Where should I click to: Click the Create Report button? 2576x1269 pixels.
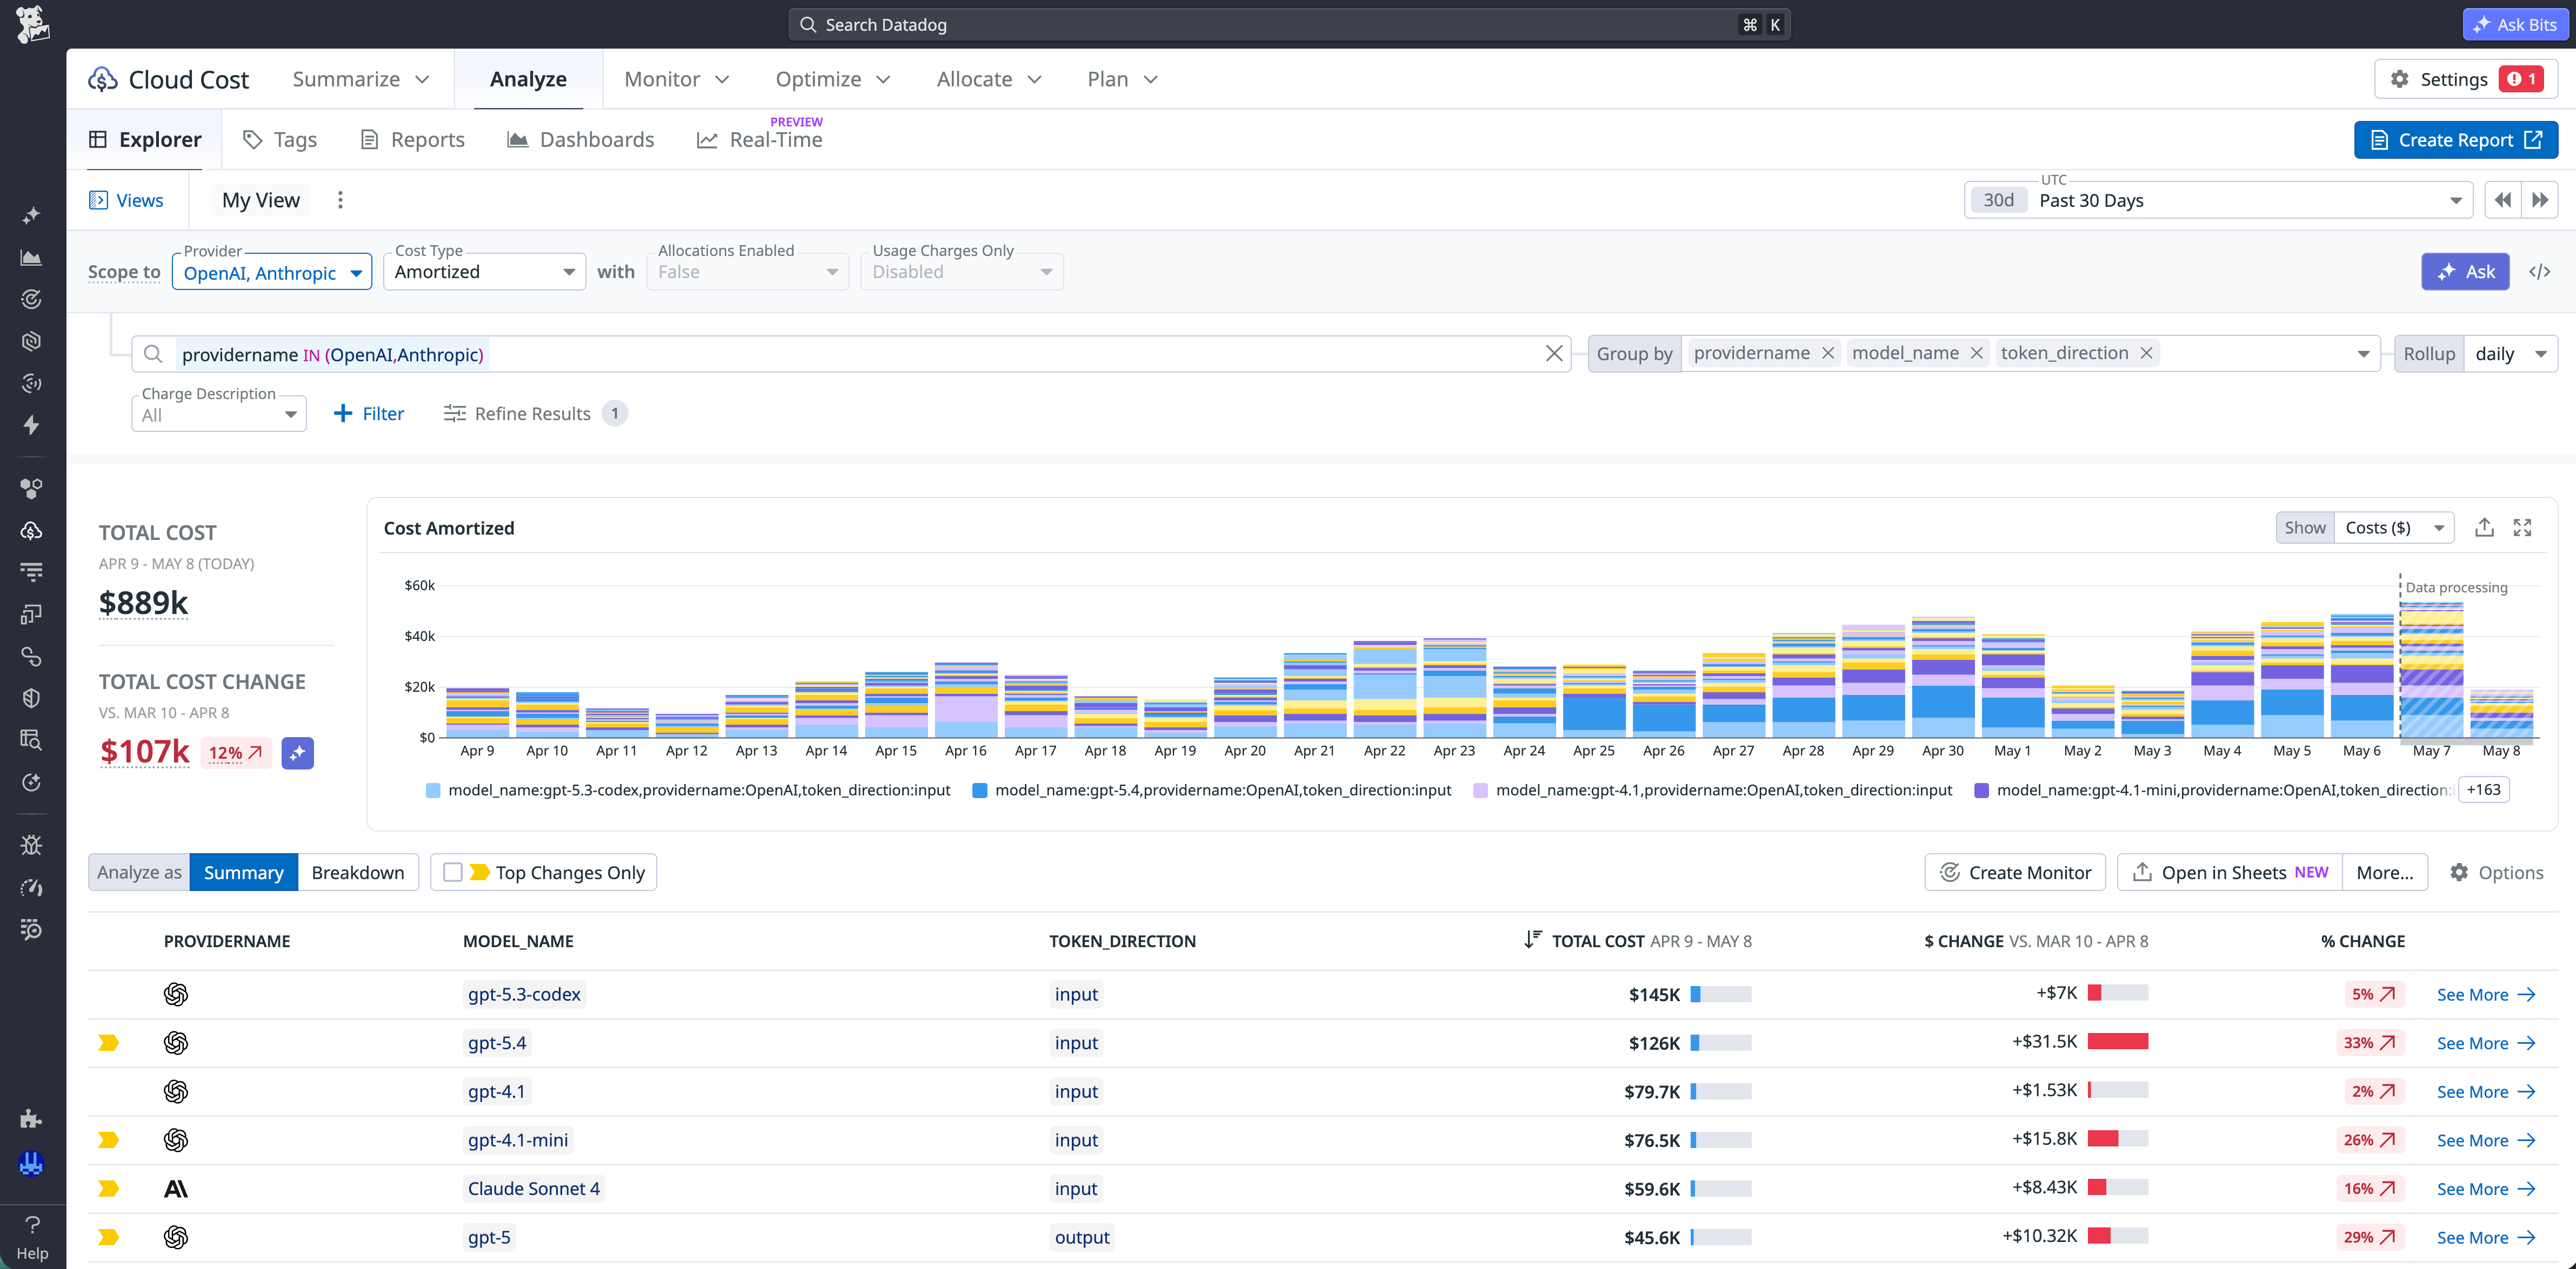coord(2455,140)
